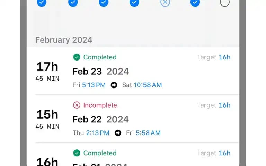Viewport: 266px width, 166px height.
Task: Tap the second blue checkmark circle in top row
Action: pyautogui.click(x=73, y=2)
